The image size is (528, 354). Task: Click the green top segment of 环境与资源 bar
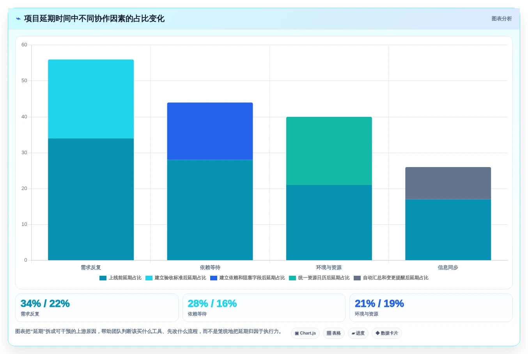click(x=329, y=151)
